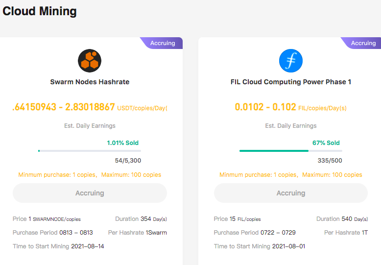Click the 2.83018867 USDT earnings value

click(x=90, y=107)
